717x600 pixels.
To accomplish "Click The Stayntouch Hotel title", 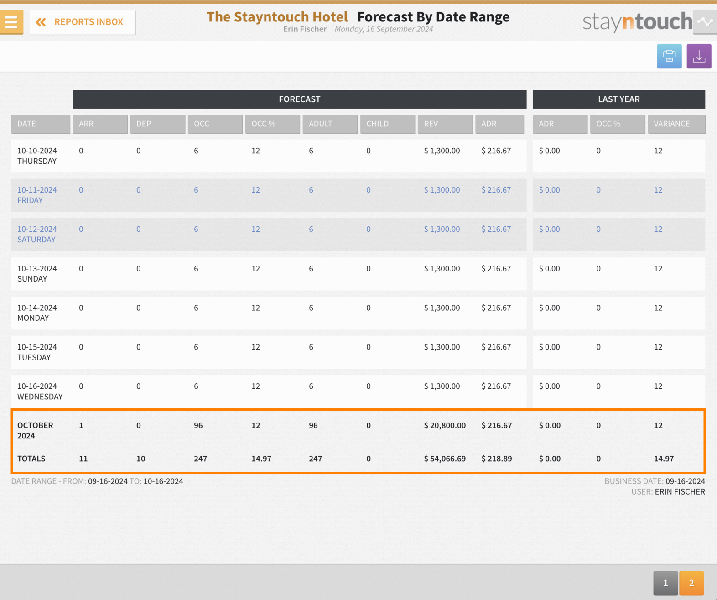I will 277,16.
